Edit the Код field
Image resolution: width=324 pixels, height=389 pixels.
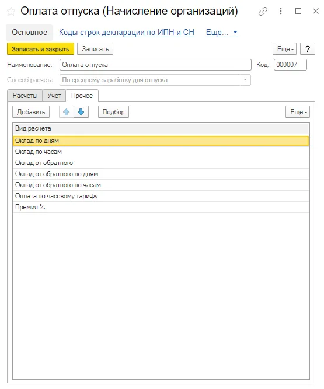[290, 65]
